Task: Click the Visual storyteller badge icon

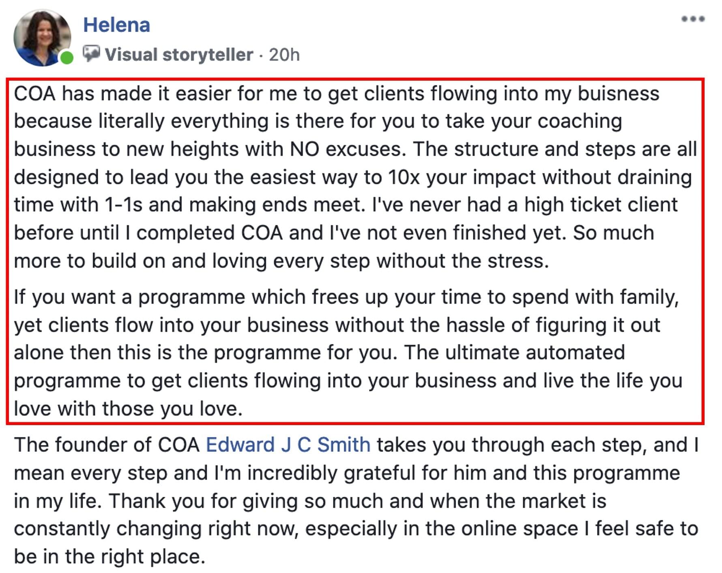Action: pyautogui.click(x=91, y=53)
